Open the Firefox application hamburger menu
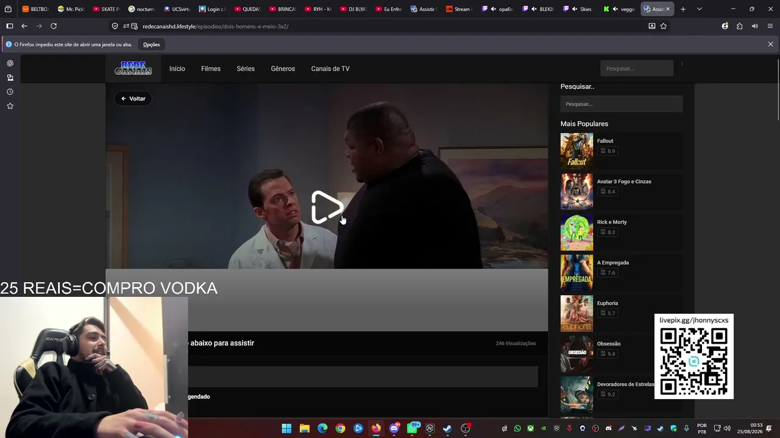This screenshot has width=780, height=438. (x=770, y=26)
